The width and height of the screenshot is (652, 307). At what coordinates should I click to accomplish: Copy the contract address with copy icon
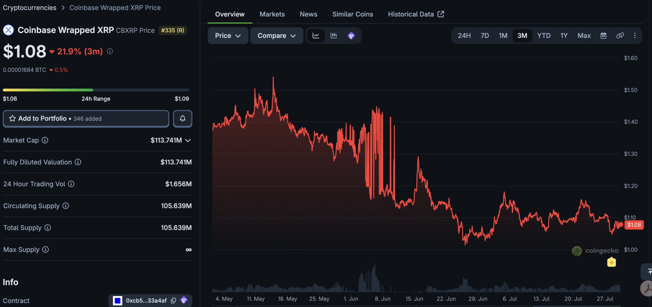pyautogui.click(x=173, y=301)
